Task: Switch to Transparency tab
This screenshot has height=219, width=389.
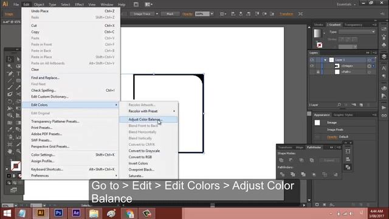Action: coord(353,24)
